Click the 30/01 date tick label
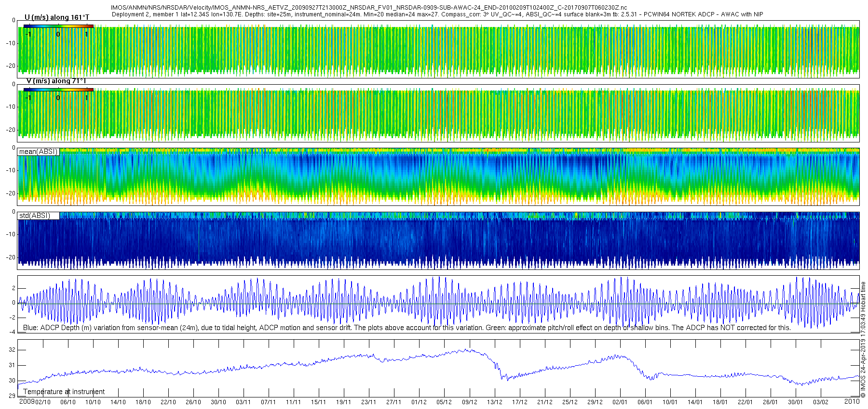868x409 pixels. click(x=796, y=402)
